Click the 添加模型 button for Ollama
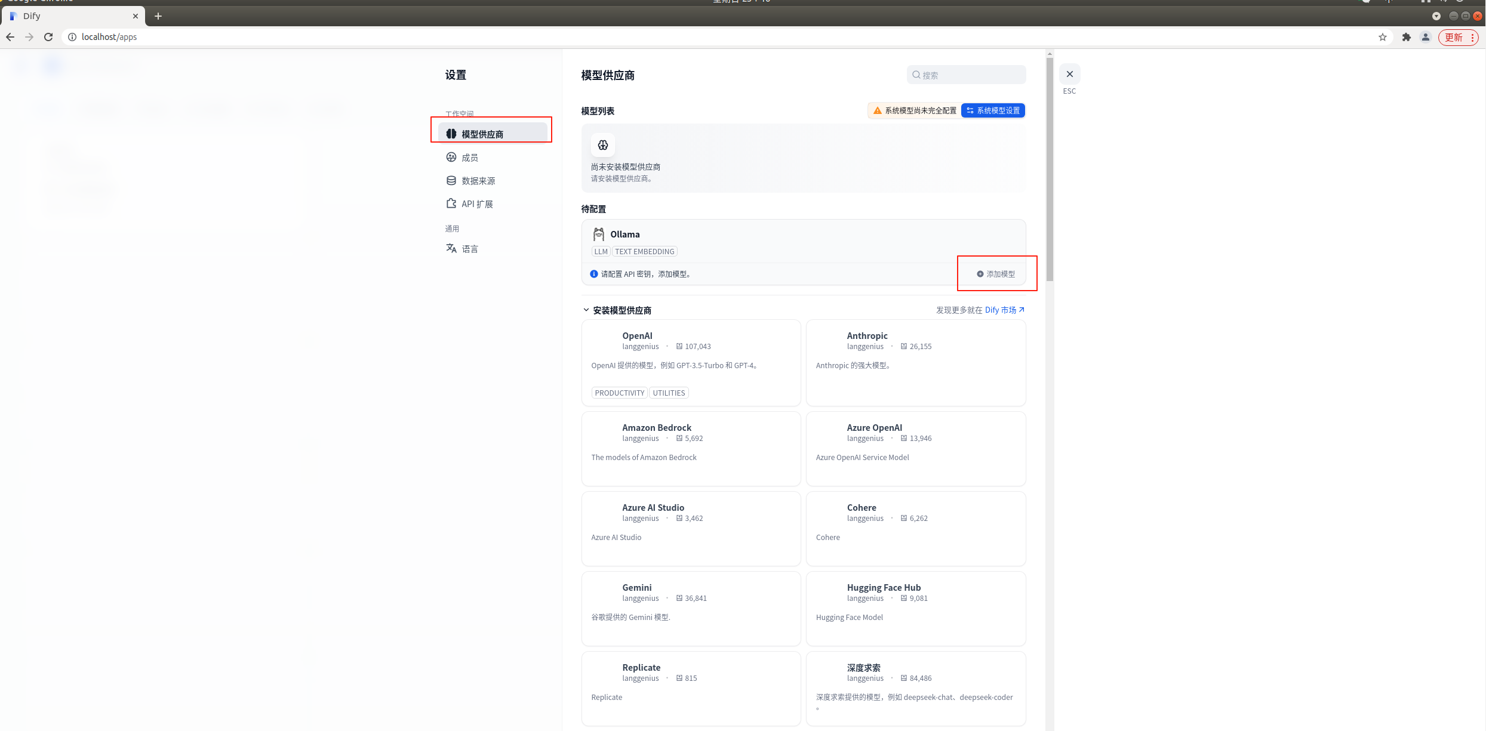 click(996, 274)
